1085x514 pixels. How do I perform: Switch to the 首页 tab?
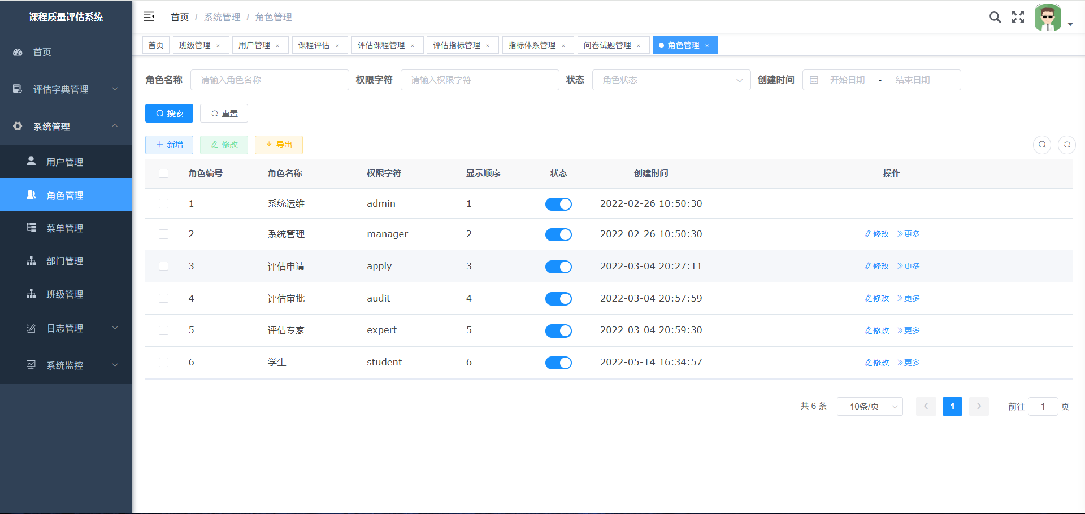(156, 45)
